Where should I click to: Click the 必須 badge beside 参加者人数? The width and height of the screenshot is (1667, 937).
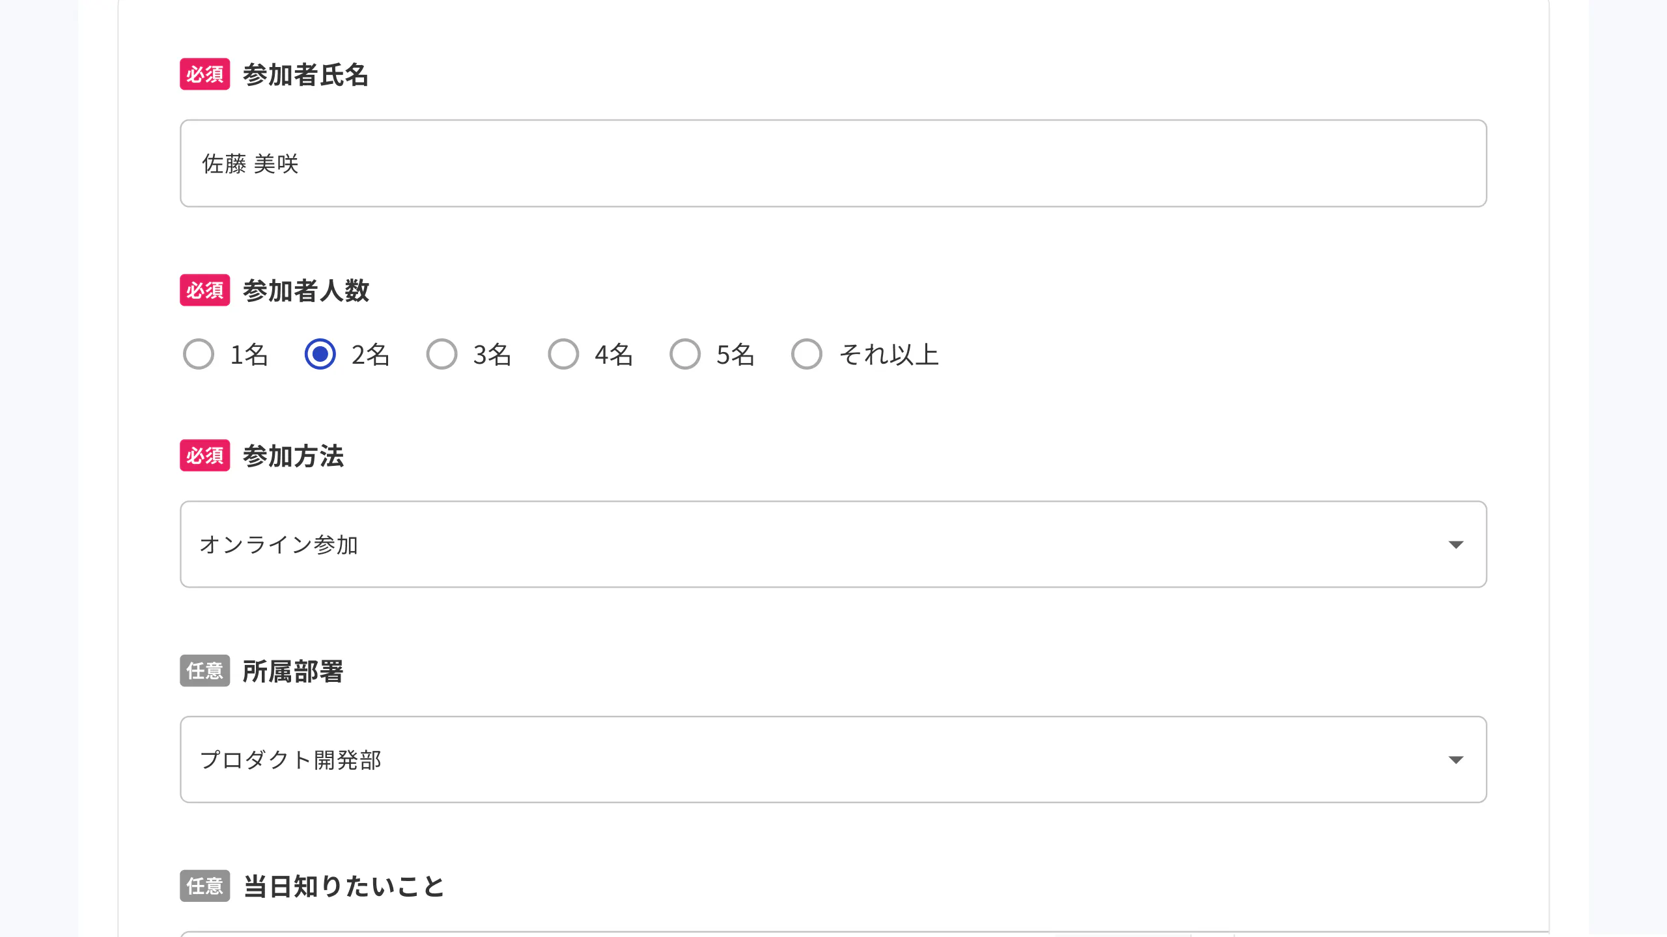pos(204,290)
